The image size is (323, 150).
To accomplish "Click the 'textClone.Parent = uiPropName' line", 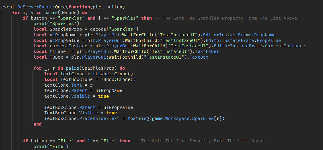I will (x=83, y=91).
